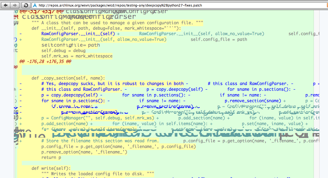Click the 'return p' line
Image resolution: width=328 pixels, height=178 pixels.
tap(51, 158)
